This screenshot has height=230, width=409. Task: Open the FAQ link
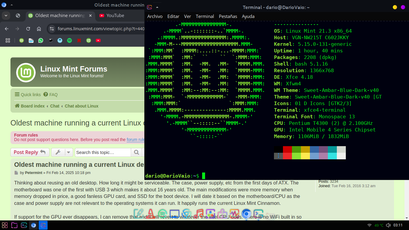click(51, 95)
